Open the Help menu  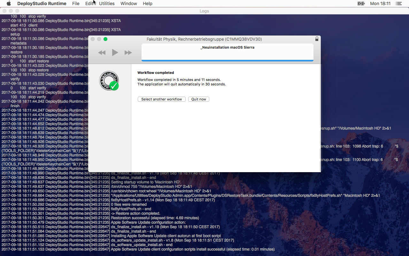click(x=148, y=4)
